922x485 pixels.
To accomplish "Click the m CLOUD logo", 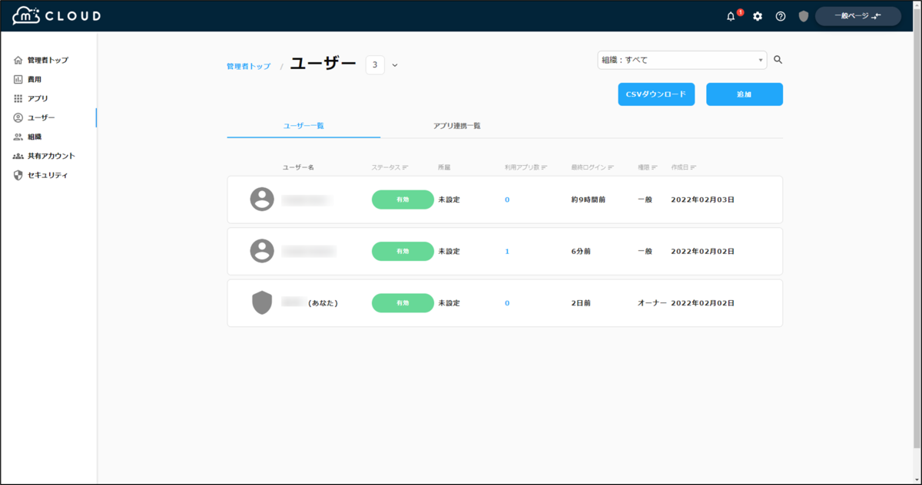I will coord(56,15).
